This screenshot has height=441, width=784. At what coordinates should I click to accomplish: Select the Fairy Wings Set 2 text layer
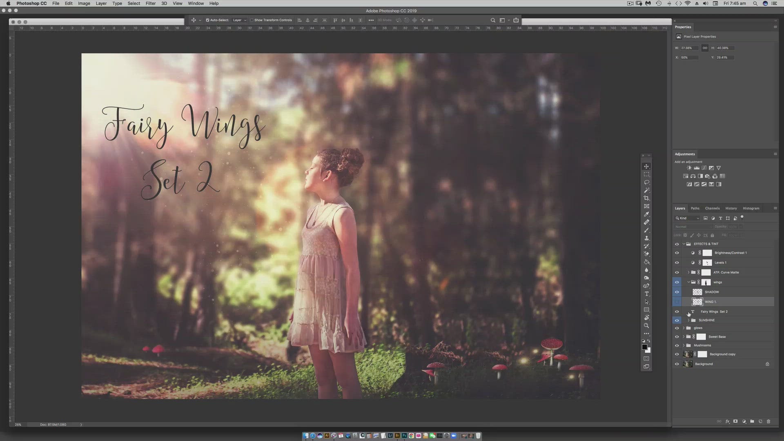[714, 312]
